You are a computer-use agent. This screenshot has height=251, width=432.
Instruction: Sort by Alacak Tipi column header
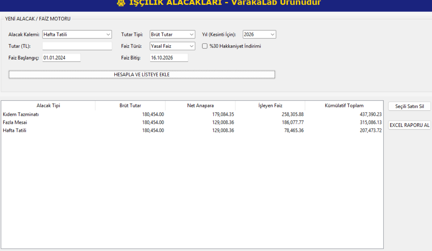tap(48, 106)
